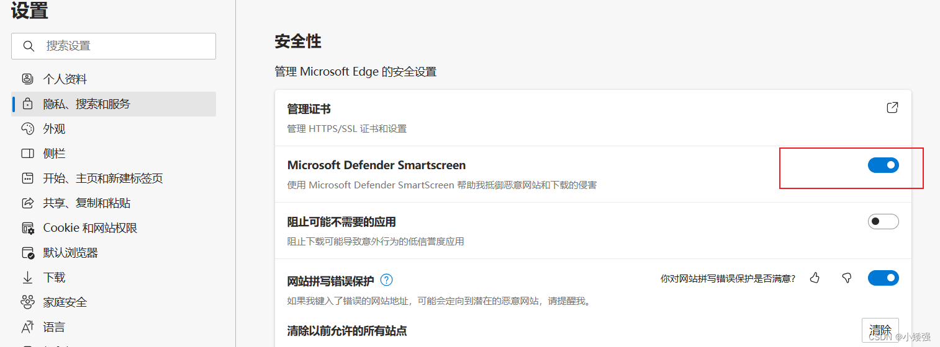Image resolution: width=940 pixels, height=347 pixels.
Task: Click thumbs down for 网站拼写错误保护 feedback
Action: (846, 278)
